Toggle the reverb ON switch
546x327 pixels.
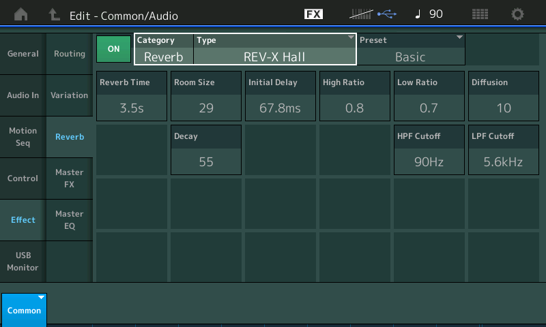(x=113, y=49)
